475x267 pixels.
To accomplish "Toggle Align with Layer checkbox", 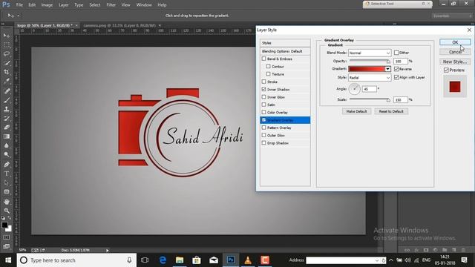I will tap(396, 77).
